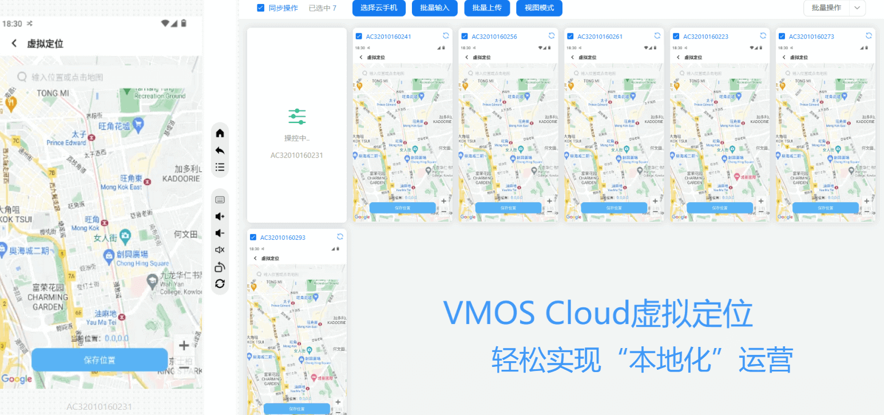Click the 批量输入 button
884x415 pixels.
click(435, 8)
